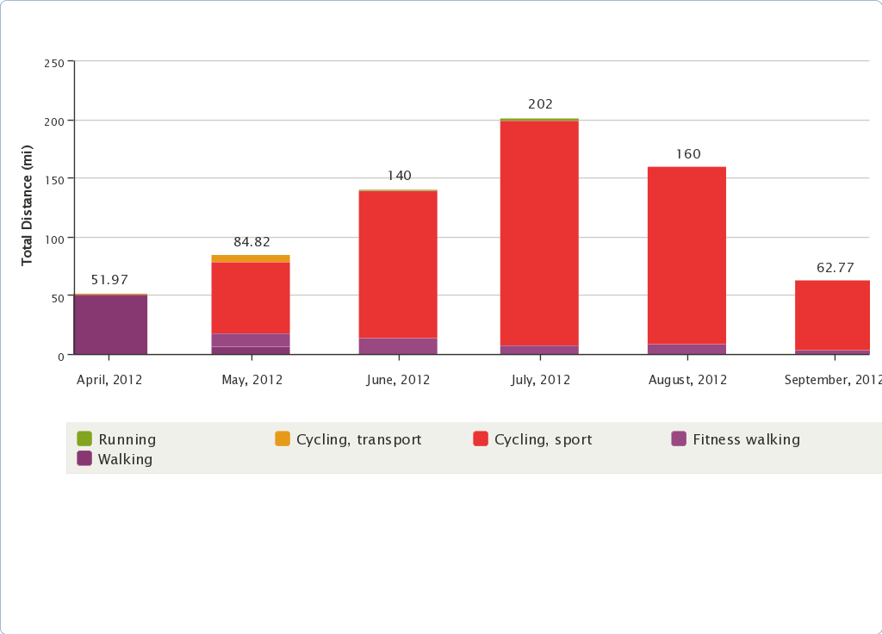The image size is (882, 634).
Task: Click the orange Cycling, transport legend swatch
Action: point(283,439)
